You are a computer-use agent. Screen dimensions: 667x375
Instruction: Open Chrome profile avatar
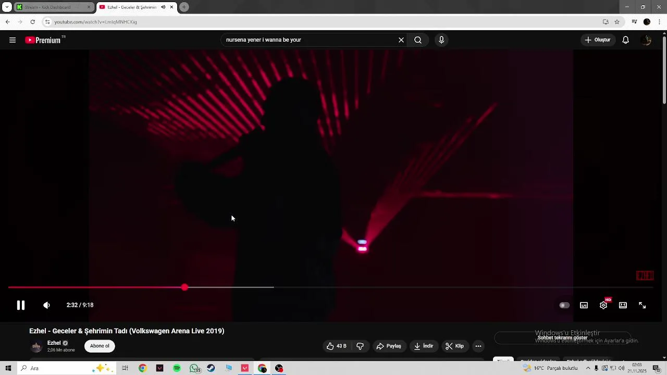coord(647,22)
